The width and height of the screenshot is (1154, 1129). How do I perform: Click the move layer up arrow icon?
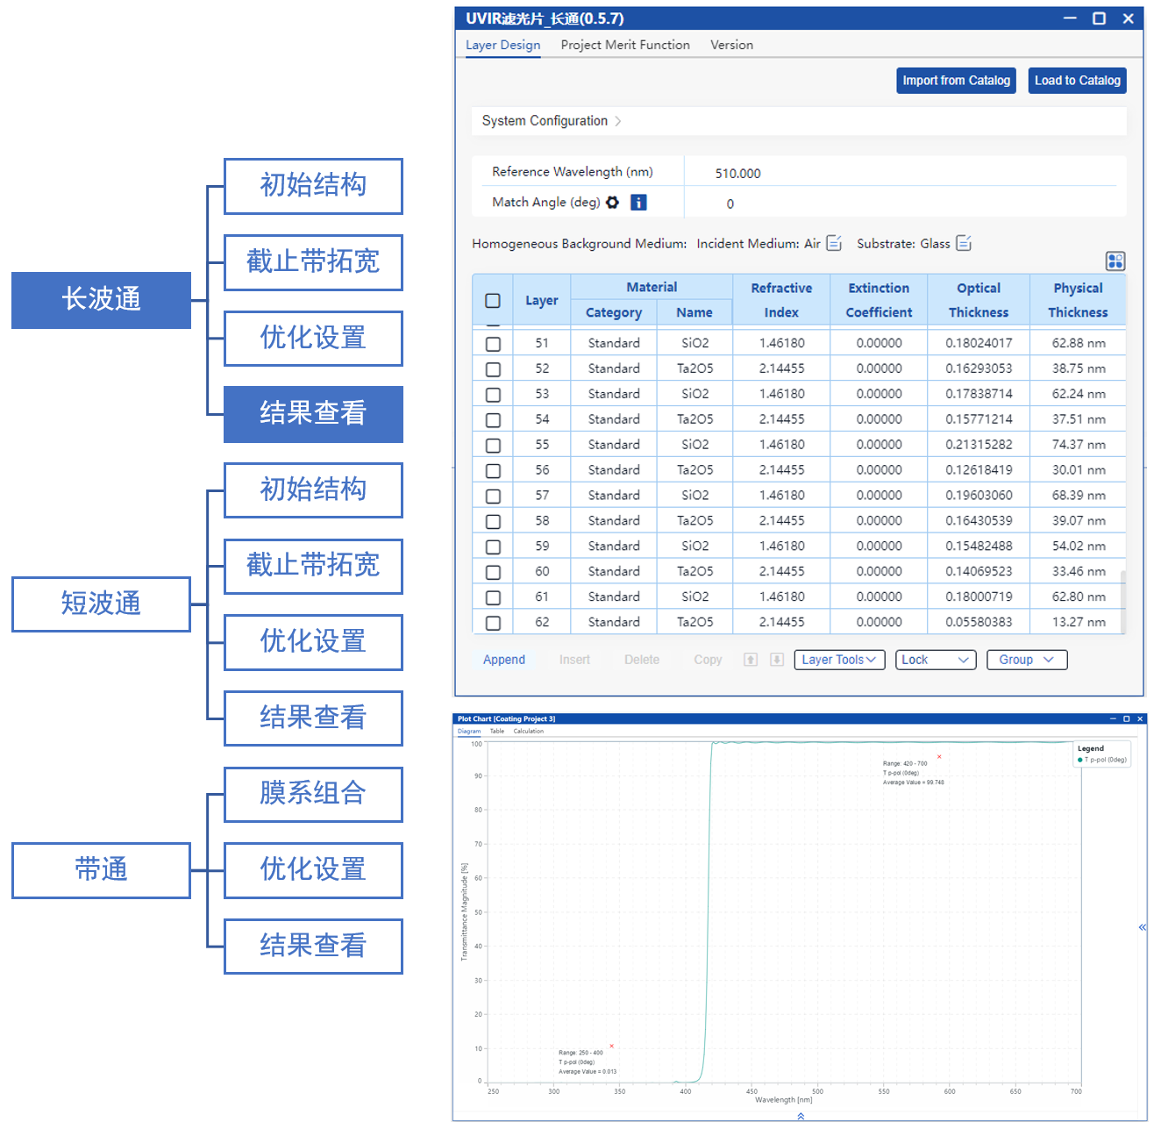751,660
